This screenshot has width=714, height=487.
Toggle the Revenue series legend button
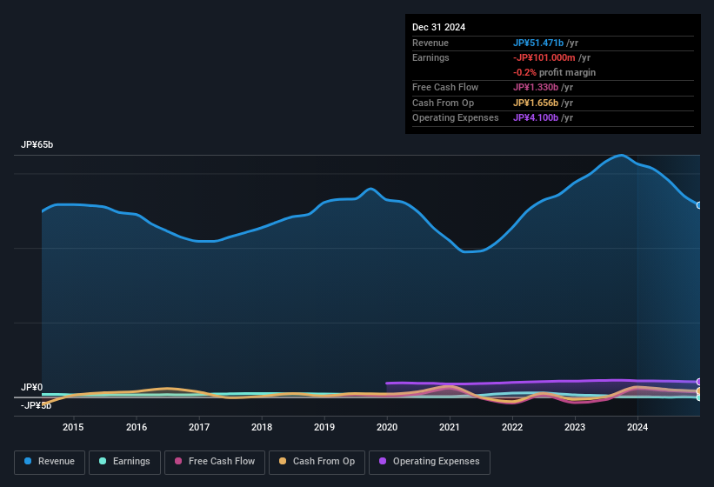click(x=50, y=462)
